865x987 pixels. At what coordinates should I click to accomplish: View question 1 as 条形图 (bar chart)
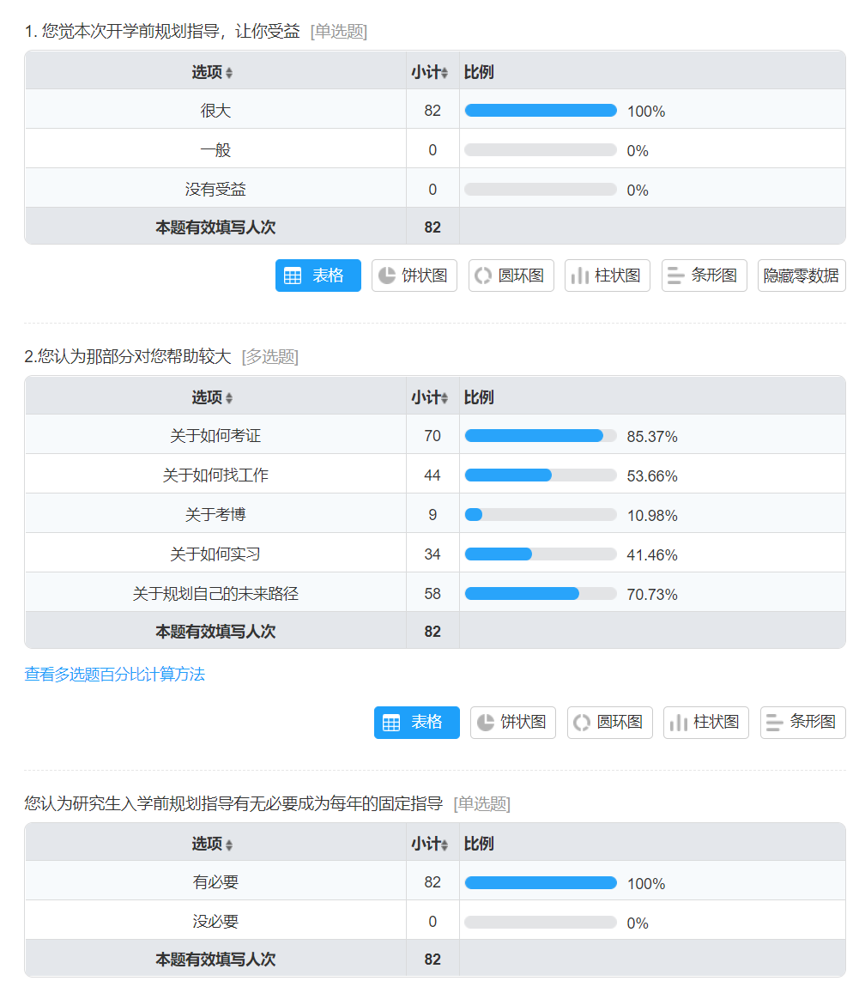click(705, 276)
